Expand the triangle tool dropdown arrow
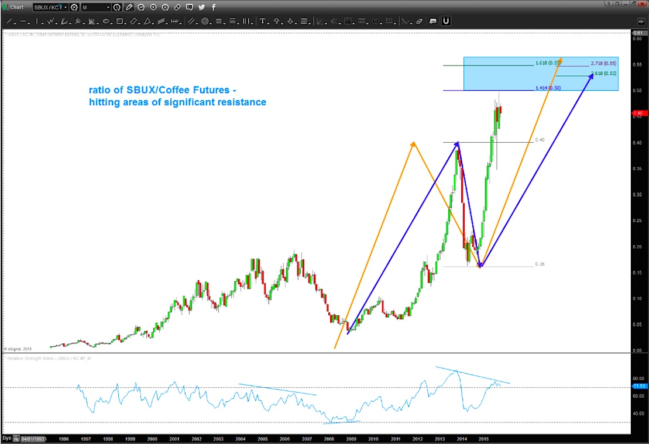This screenshot has height=444, width=649. pos(153,23)
